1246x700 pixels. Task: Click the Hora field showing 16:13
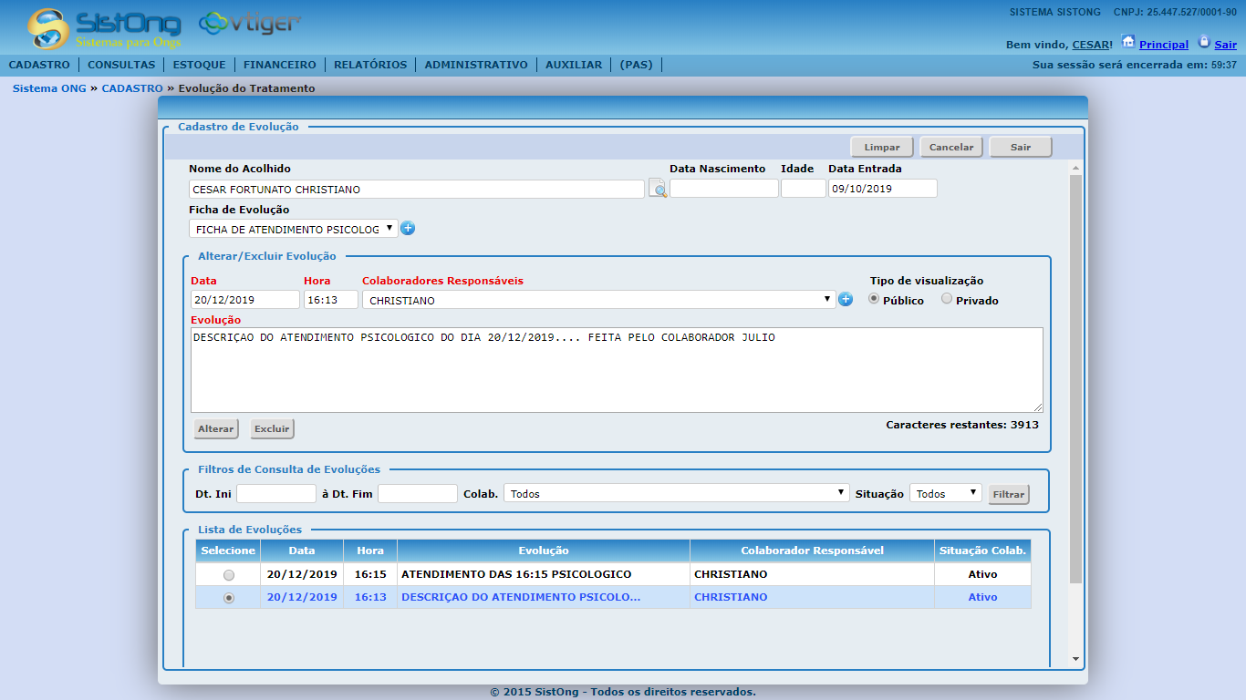pos(331,299)
